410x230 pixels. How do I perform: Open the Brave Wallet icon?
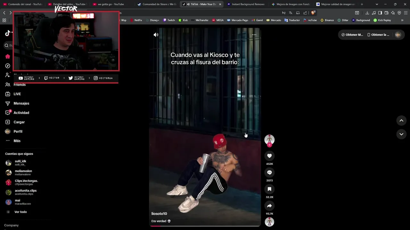[386, 13]
